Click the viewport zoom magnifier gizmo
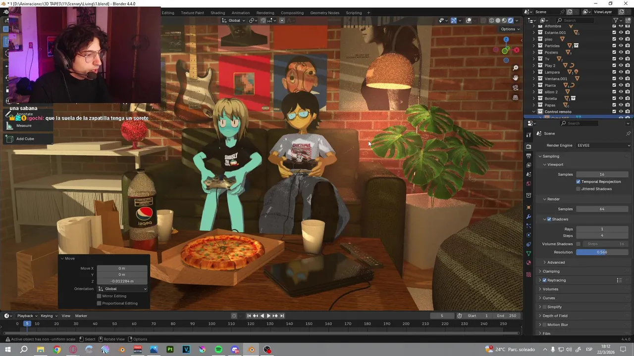The image size is (634, 356). (x=516, y=68)
